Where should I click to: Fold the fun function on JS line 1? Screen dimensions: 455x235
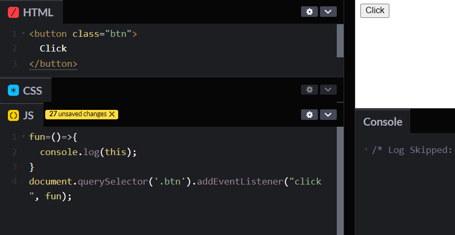[x=23, y=138]
